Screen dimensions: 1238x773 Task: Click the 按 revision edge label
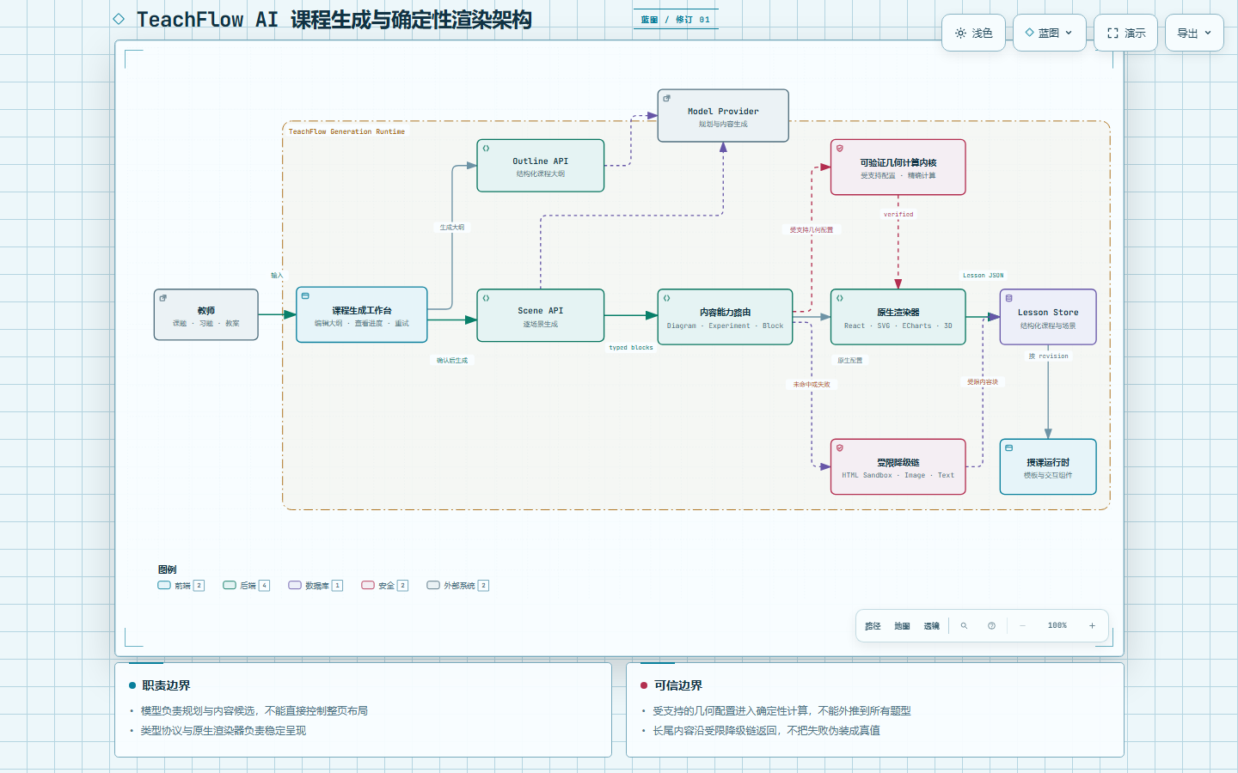pyautogui.click(x=1048, y=356)
